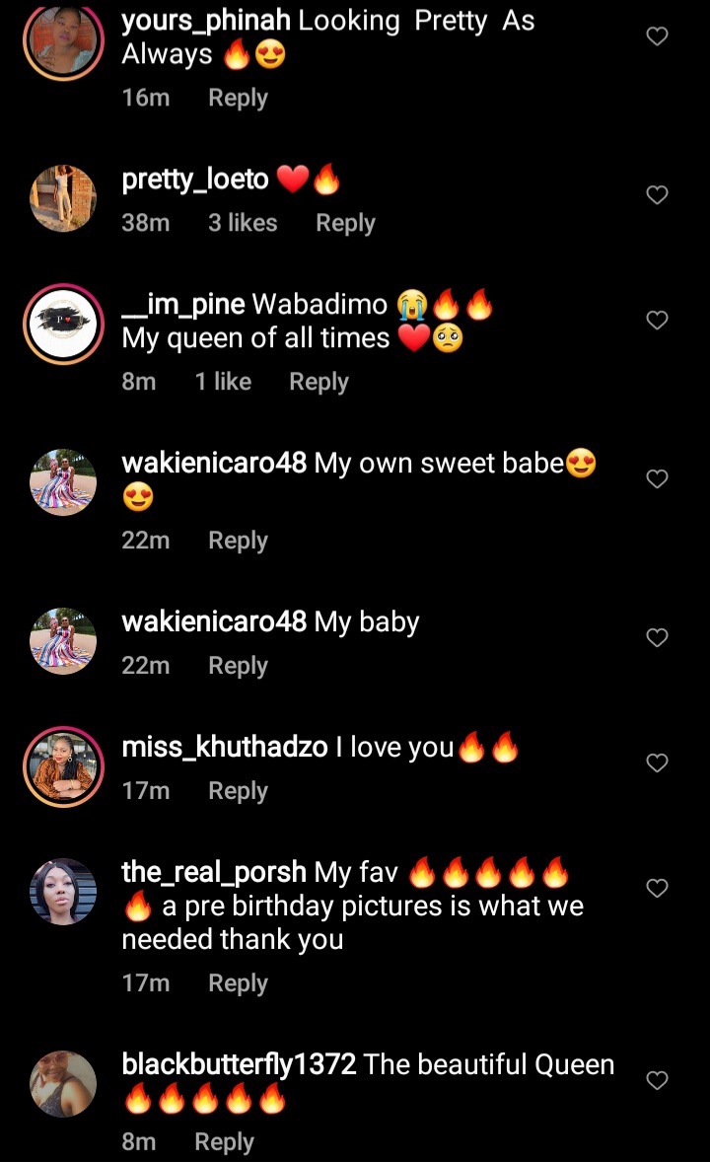Viewport: 710px width, 1162px height.
Task: Reply to __im_pine's Wabadimo comment
Action: 319,382
